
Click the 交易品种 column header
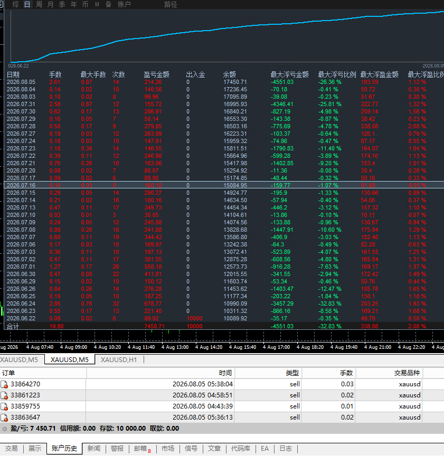coord(390,373)
